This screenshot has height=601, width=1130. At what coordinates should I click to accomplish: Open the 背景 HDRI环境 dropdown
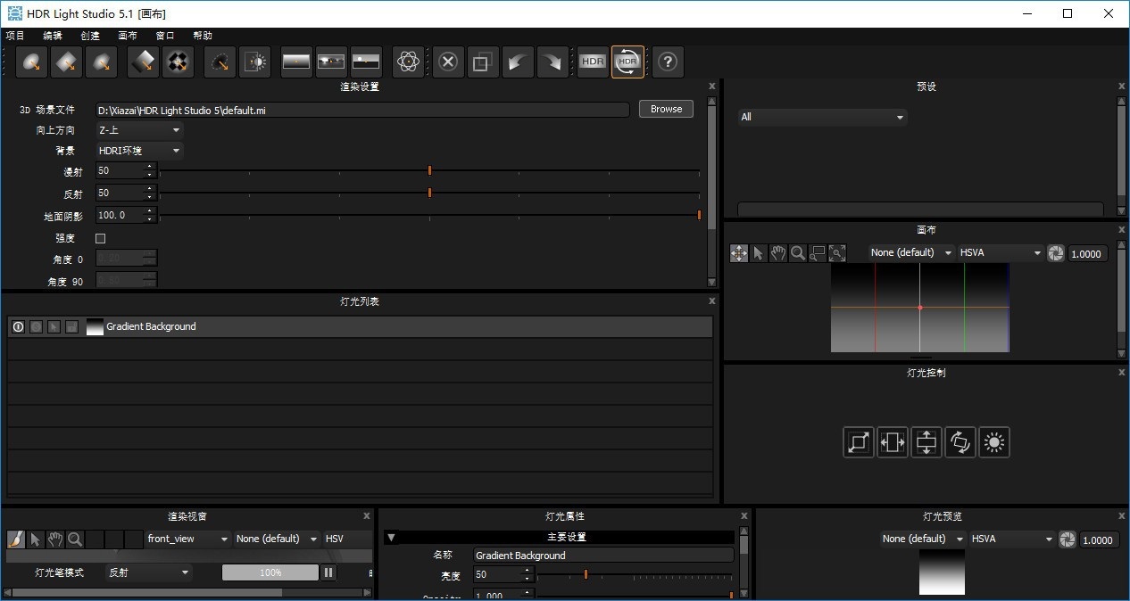tap(139, 151)
